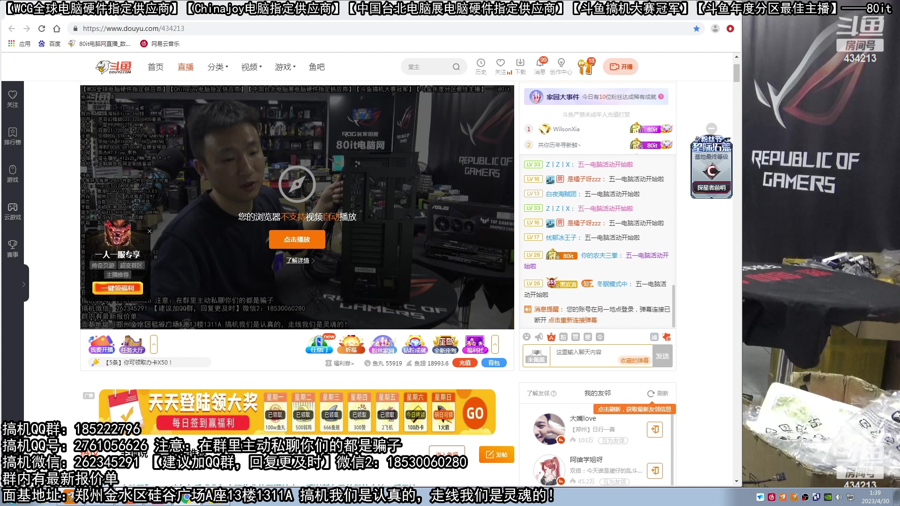Open 赛事 in the left sidebar
Image resolution: width=900 pixels, height=506 pixels.
pos(13,249)
